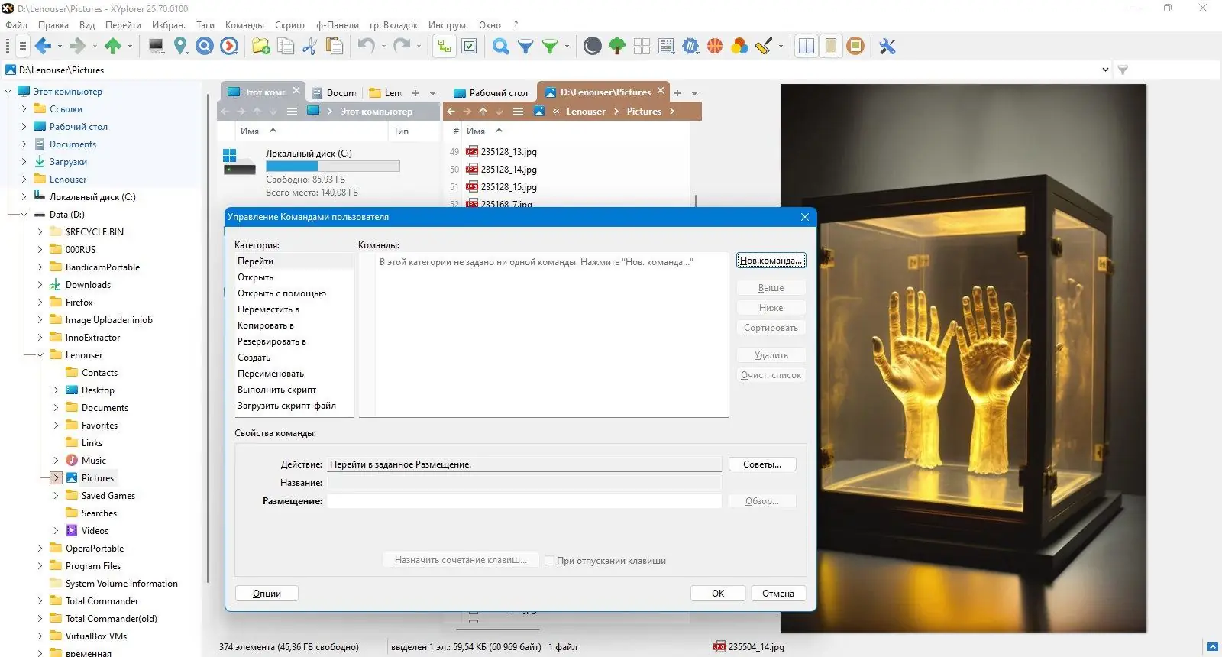Click the green filter funnel icon
This screenshot has width=1222, height=657.
[x=550, y=47]
